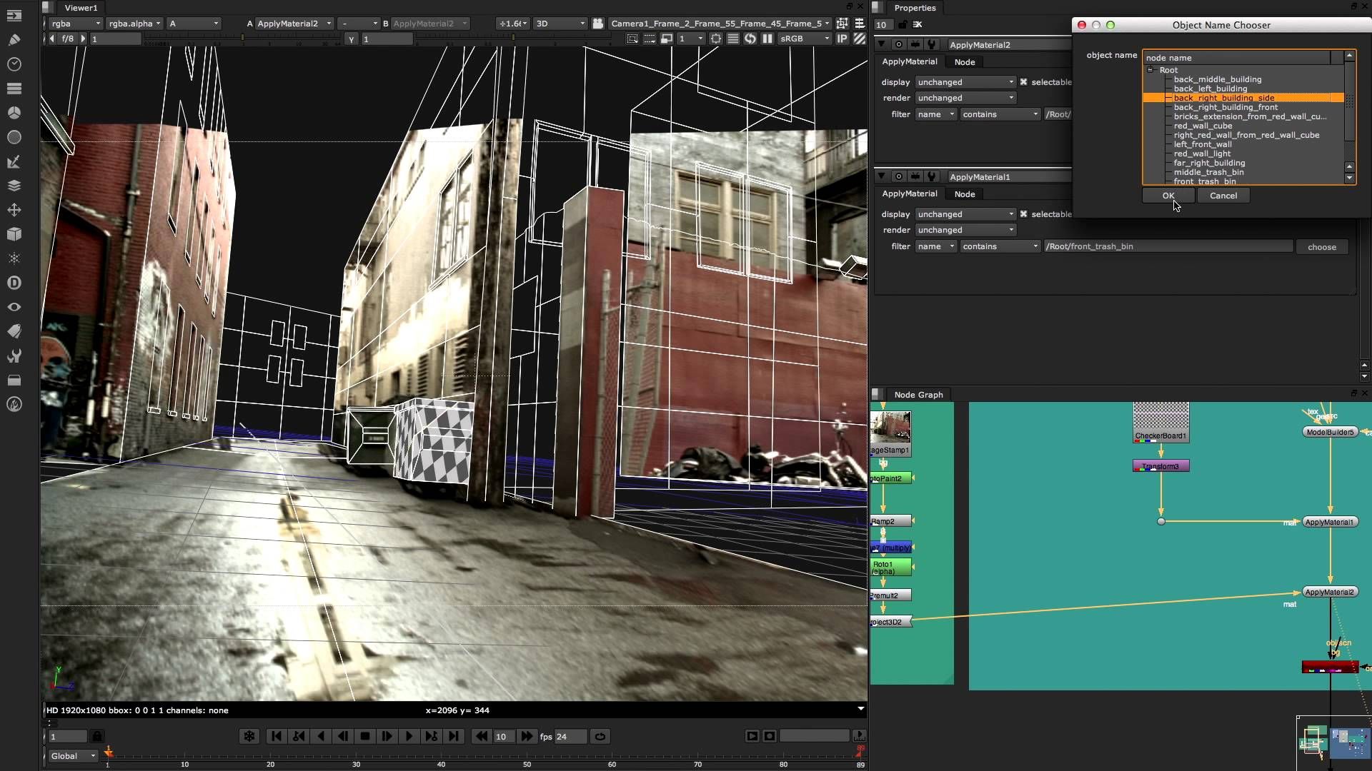Click the camera lock icon in Viewer toolbar
The width and height of the screenshot is (1372, 771).
click(598, 24)
